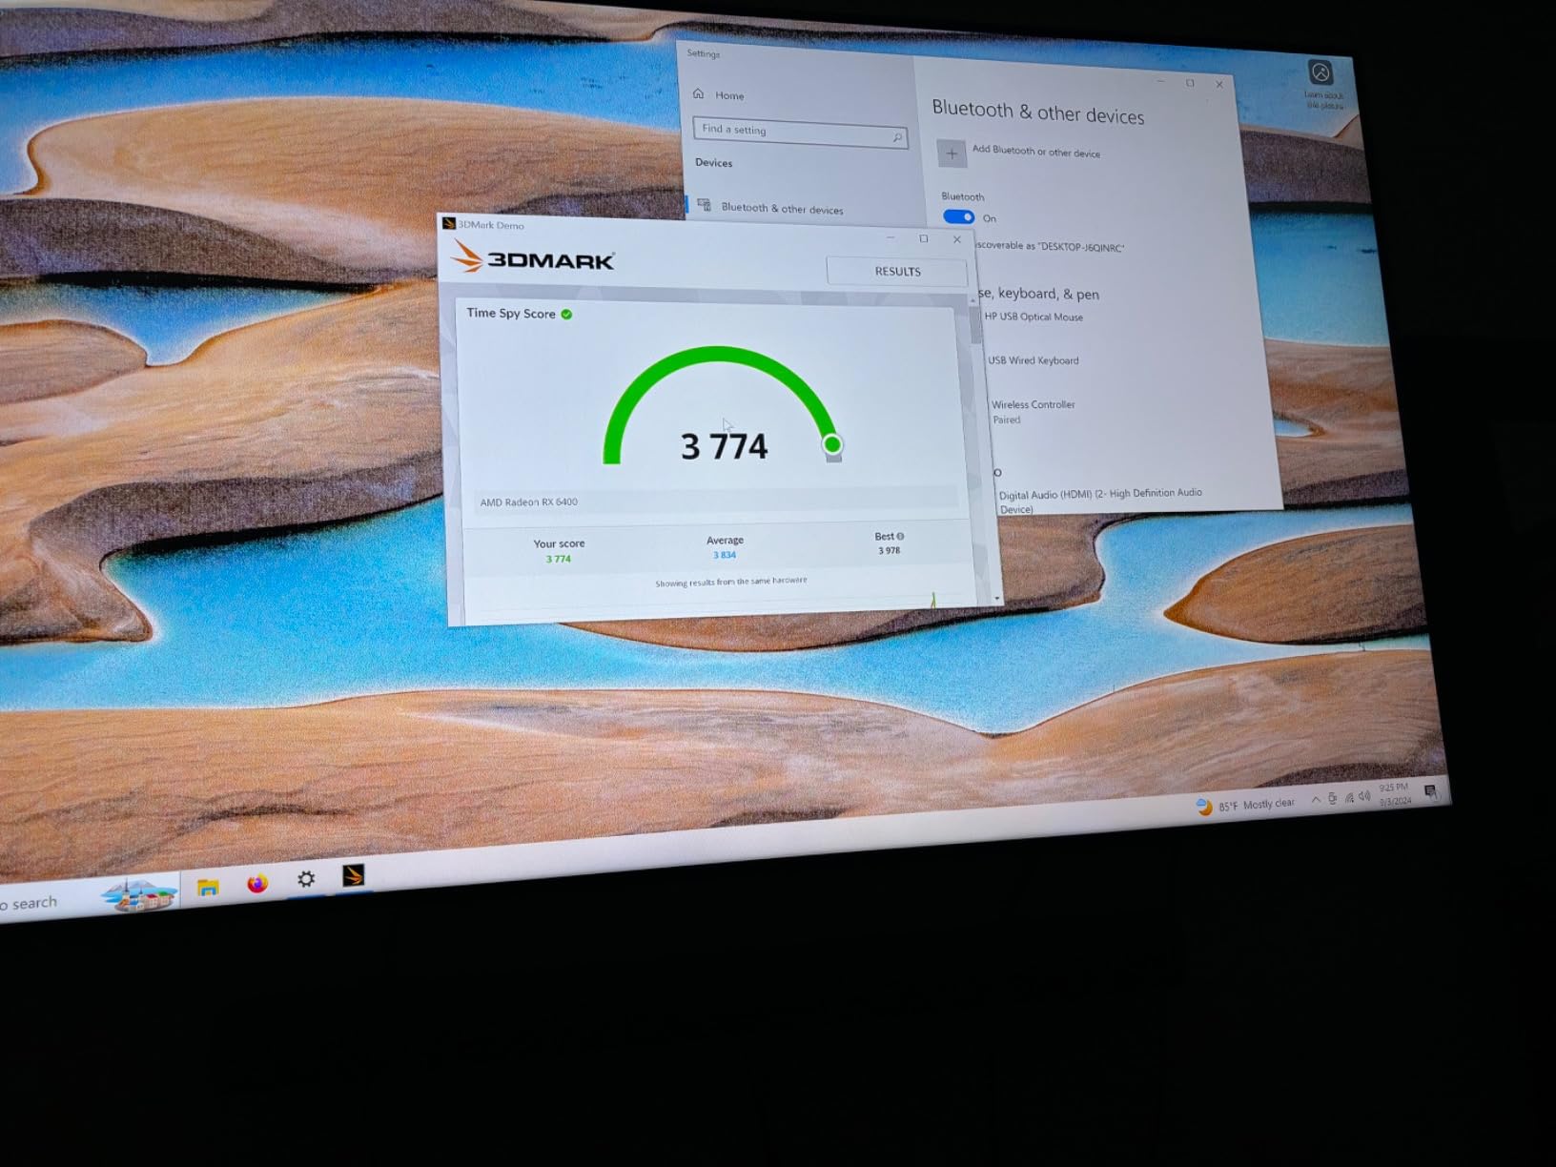
Task: Click the Bluetooth & other devices sidebar icon
Action: tap(704, 205)
